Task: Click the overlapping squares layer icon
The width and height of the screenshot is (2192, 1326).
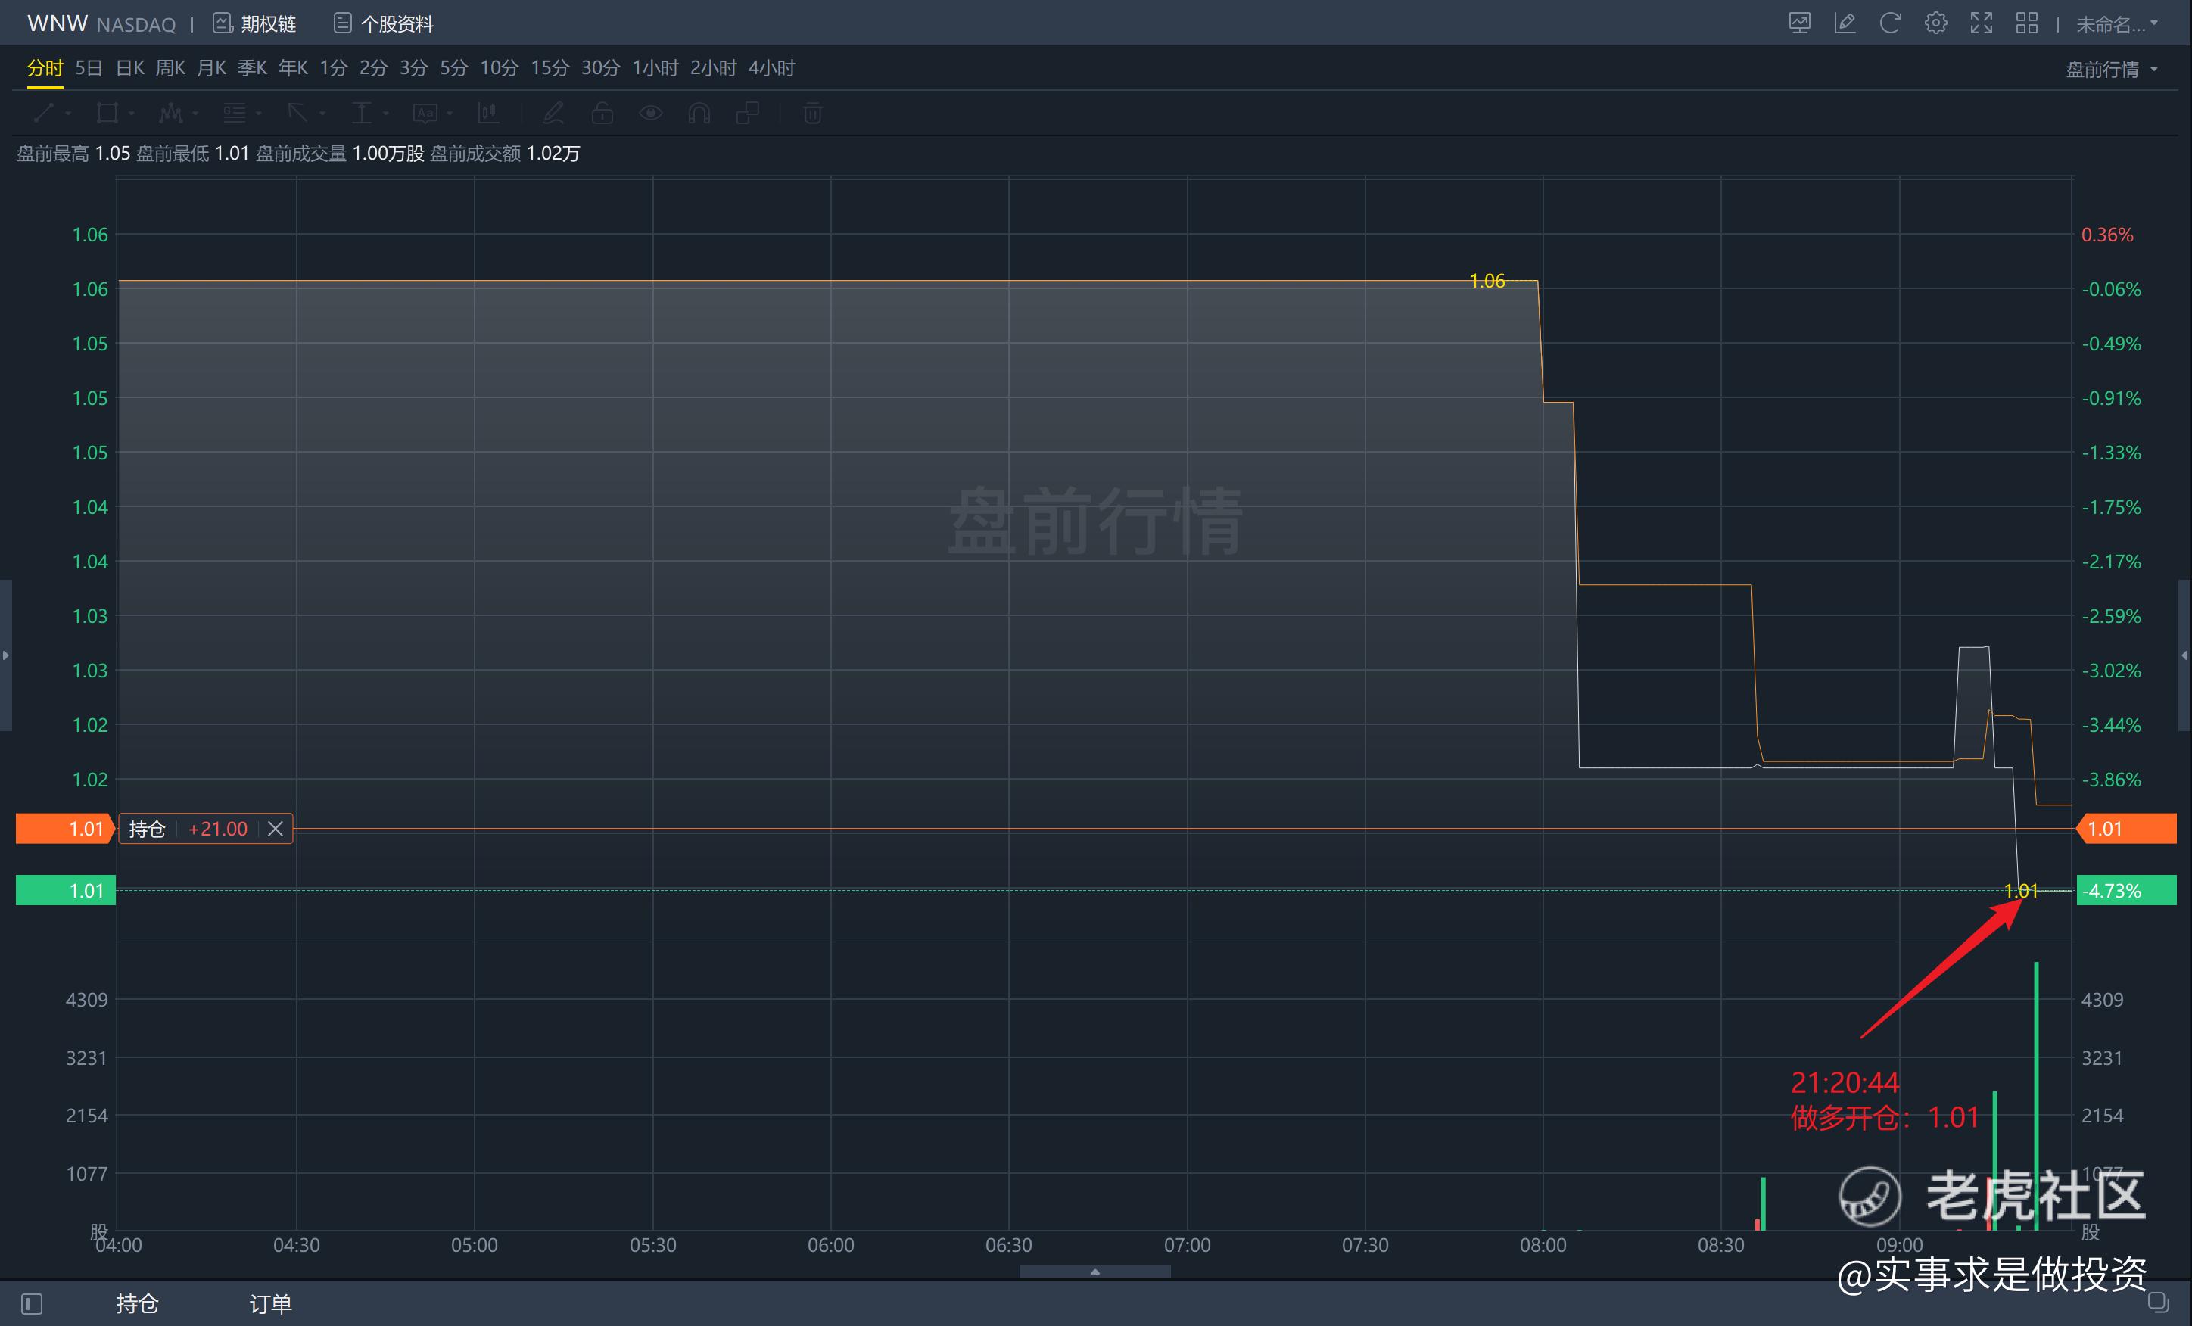Action: click(747, 113)
